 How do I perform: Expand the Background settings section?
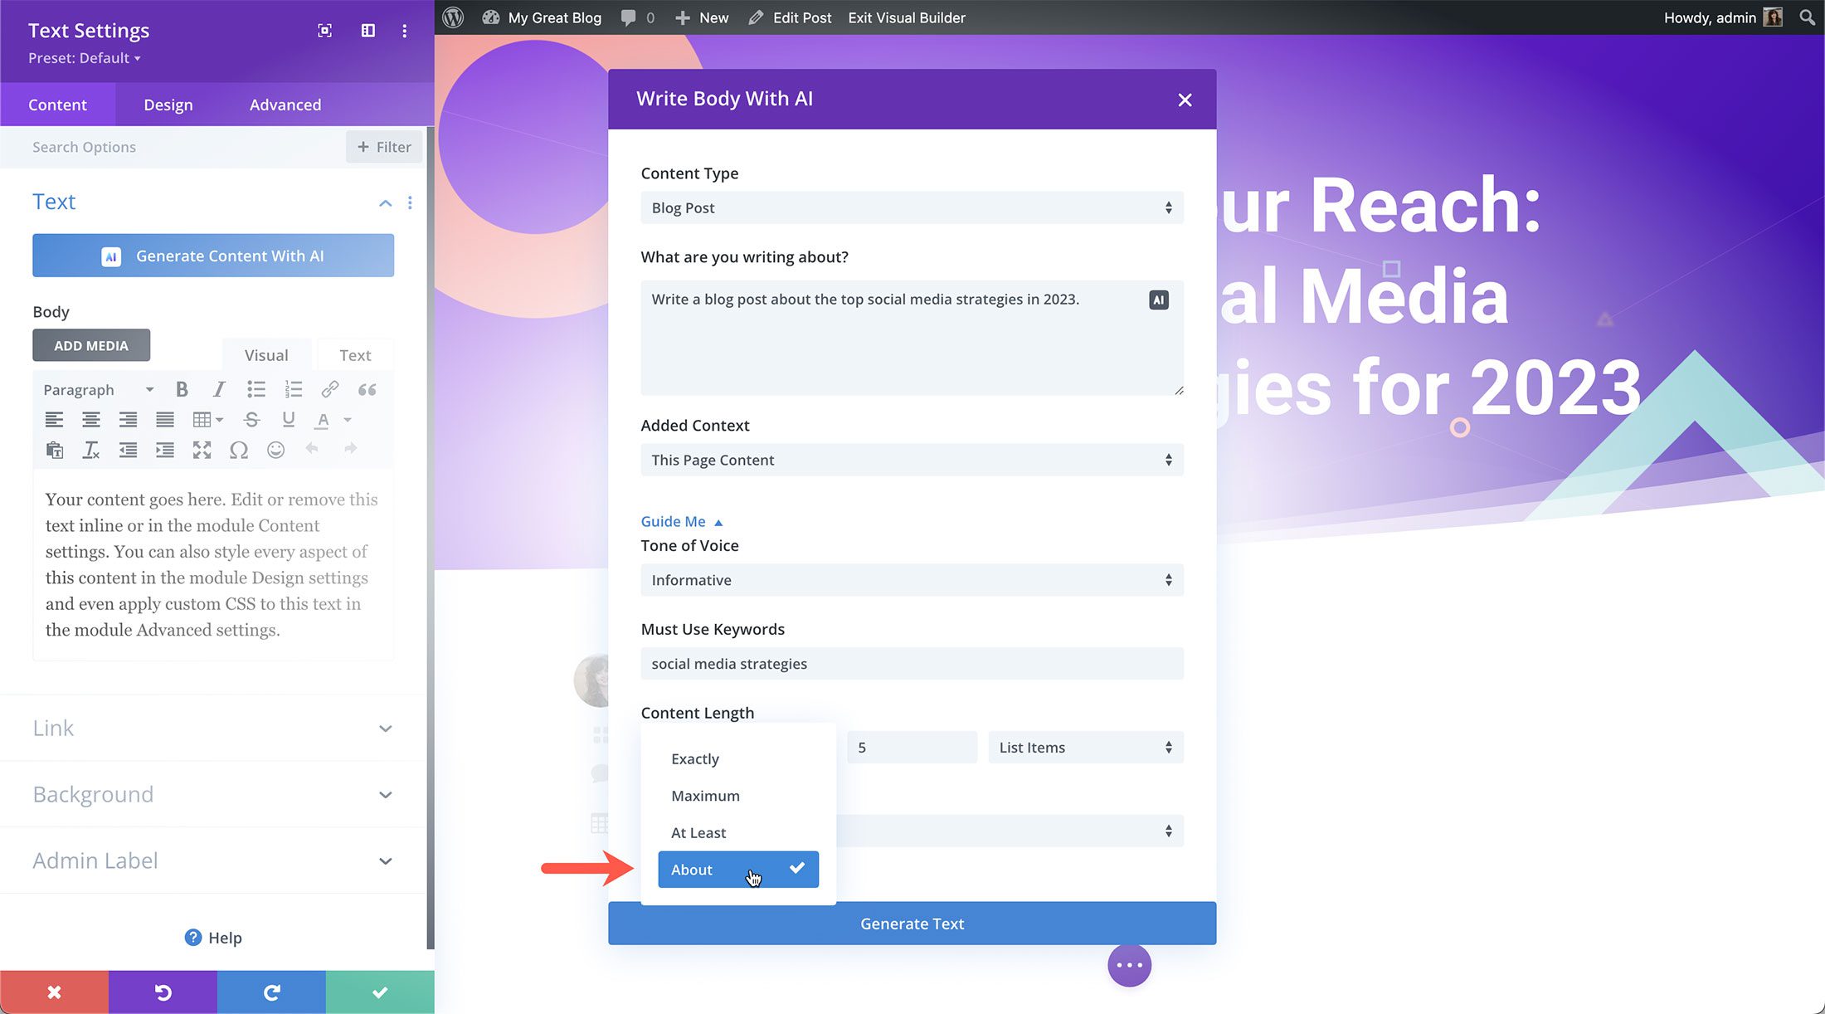pos(212,795)
